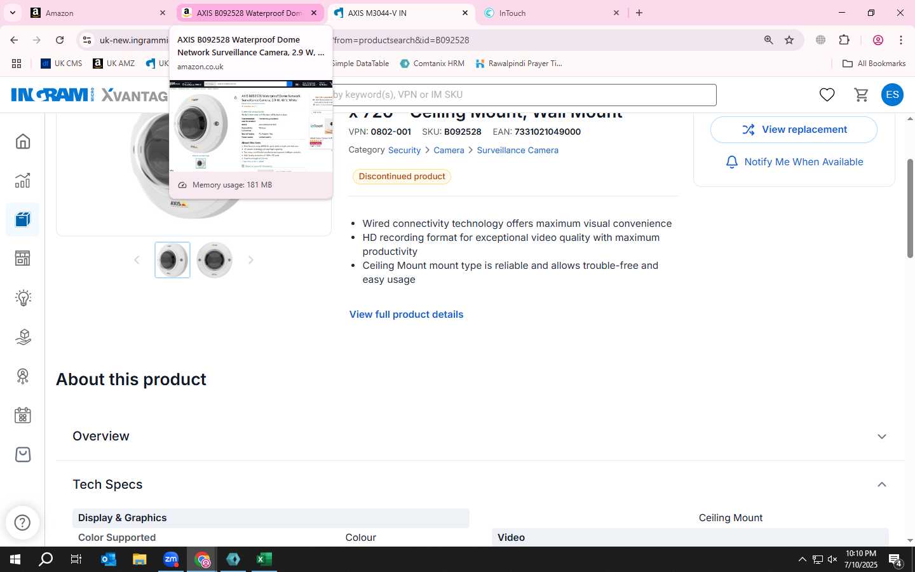Image resolution: width=915 pixels, height=572 pixels.
Task: Open Outlook from the taskbar
Action: click(109, 559)
